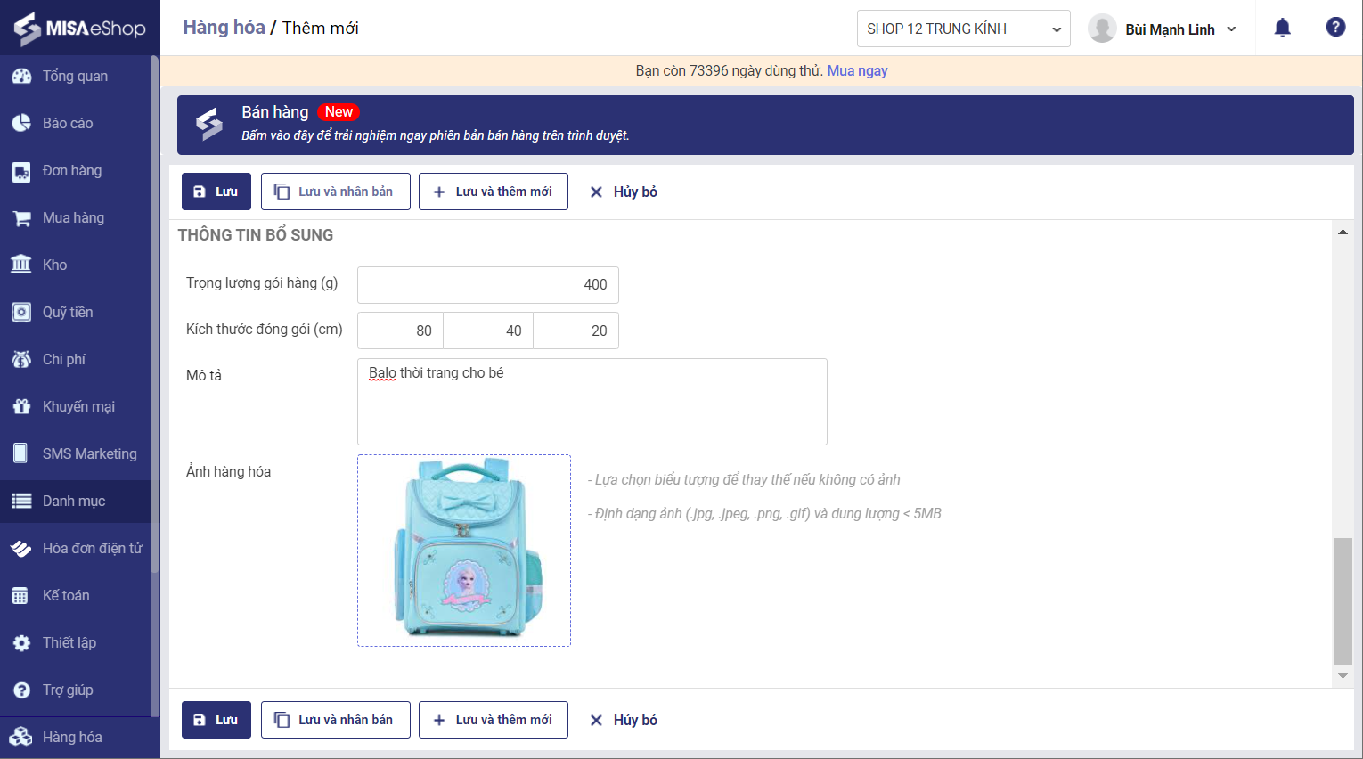Open Đơn hàng menu label
Image resolution: width=1363 pixels, height=759 pixels.
point(72,171)
